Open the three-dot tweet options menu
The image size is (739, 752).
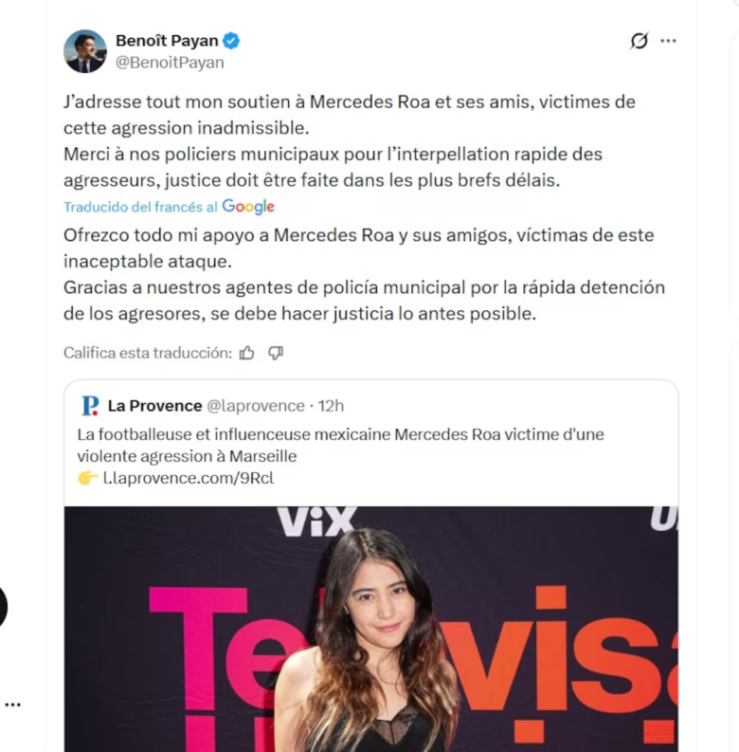[668, 41]
